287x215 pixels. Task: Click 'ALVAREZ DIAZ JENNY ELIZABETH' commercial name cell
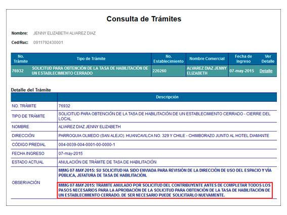(207, 71)
